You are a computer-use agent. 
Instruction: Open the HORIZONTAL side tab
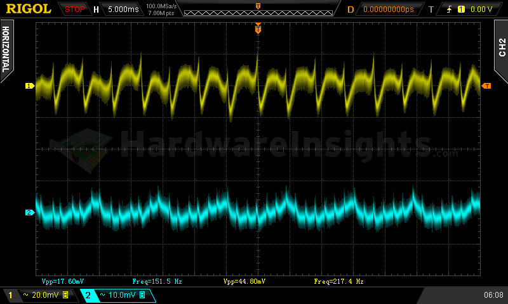pos(6,48)
